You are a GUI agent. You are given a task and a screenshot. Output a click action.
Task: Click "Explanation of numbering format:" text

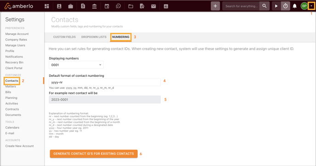pyautogui.click(x=69, y=114)
